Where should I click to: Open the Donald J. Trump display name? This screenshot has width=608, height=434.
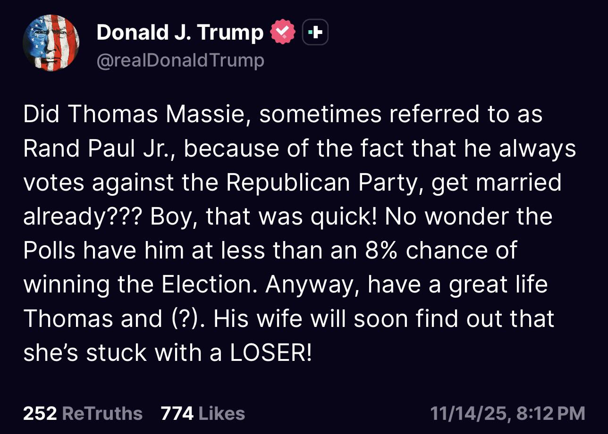(x=180, y=33)
